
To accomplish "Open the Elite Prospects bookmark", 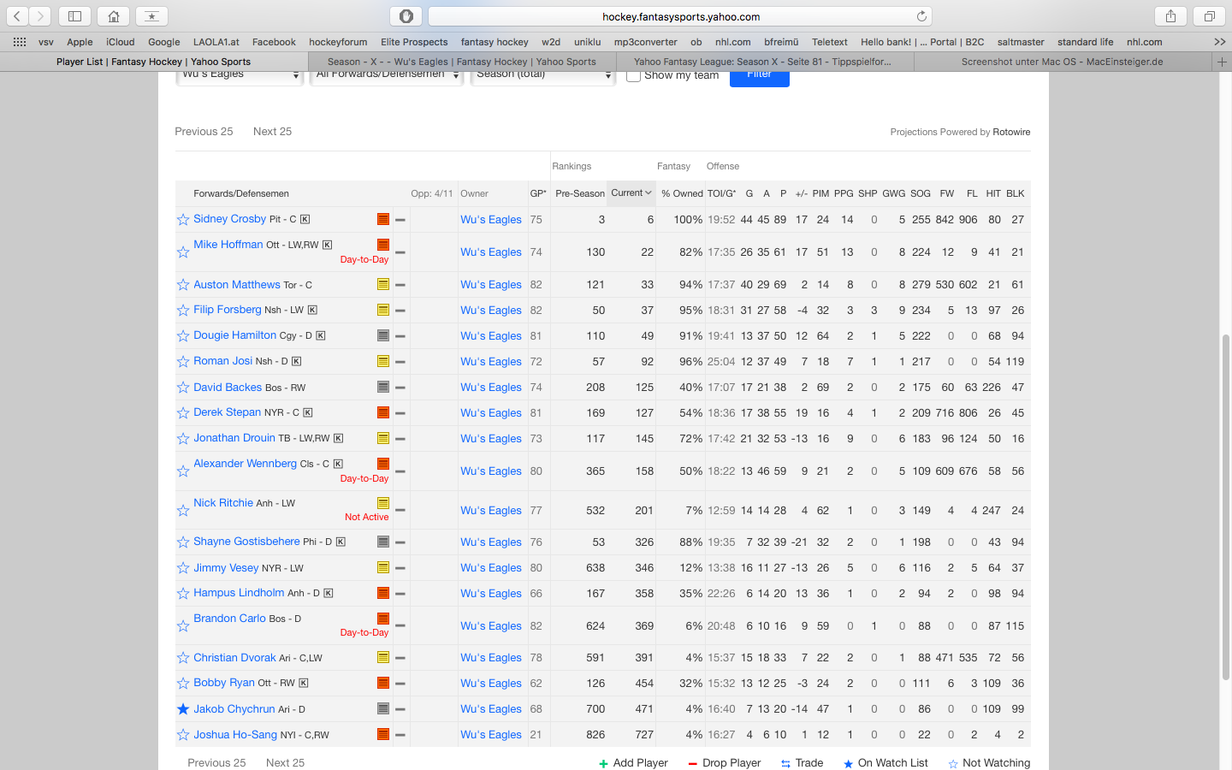I will click(414, 42).
